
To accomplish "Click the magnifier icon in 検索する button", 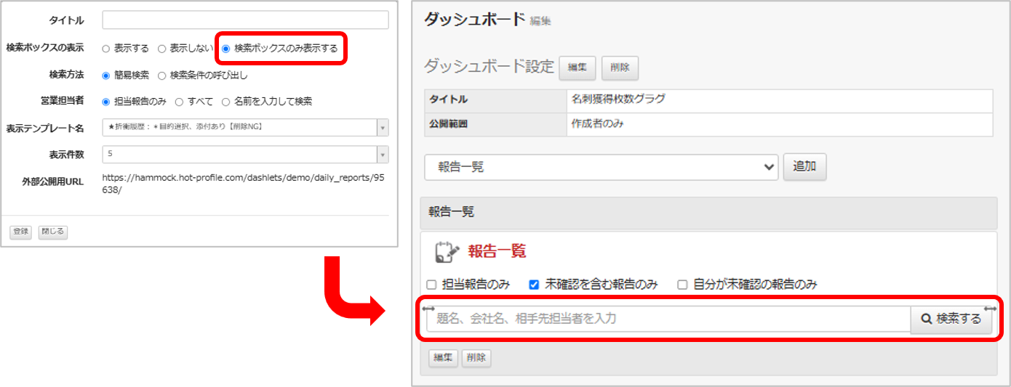I will click(x=927, y=319).
